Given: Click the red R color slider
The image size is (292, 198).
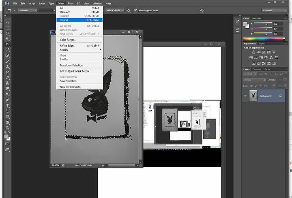Looking at the screenshot, I should coord(263,23).
